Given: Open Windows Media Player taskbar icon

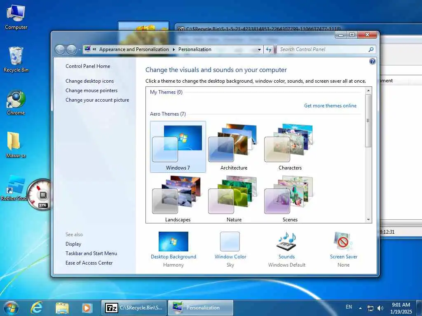Looking at the screenshot, I should pyautogui.click(x=87, y=308).
